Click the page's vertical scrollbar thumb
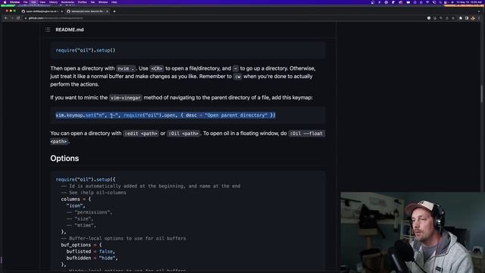 (482, 94)
